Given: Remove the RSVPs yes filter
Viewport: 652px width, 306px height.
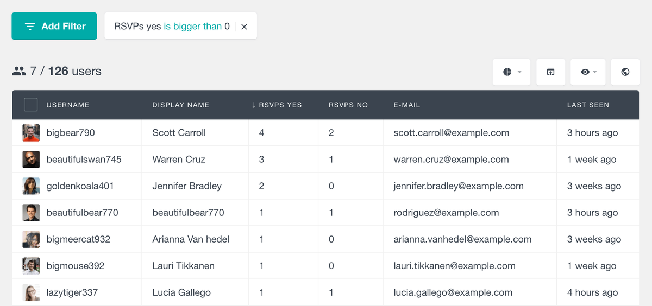Looking at the screenshot, I should pos(244,27).
